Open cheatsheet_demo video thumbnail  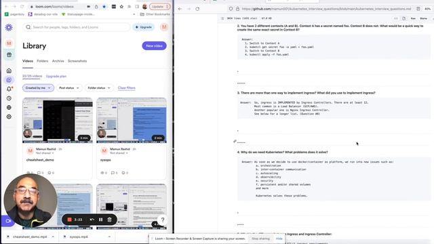(58, 121)
